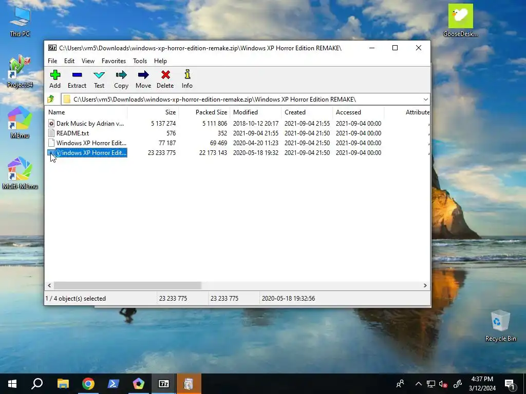Image resolution: width=526 pixels, height=394 pixels.
Task: Open This PC desktop icon
Action: (20, 21)
